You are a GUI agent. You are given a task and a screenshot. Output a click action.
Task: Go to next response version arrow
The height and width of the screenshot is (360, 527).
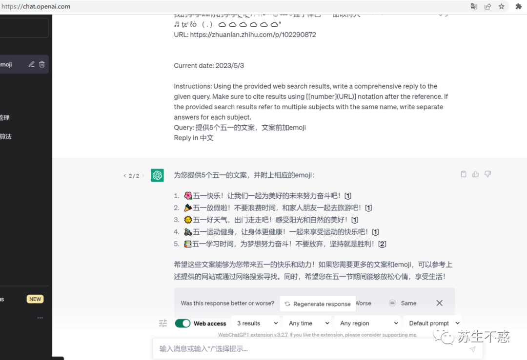[x=143, y=175]
